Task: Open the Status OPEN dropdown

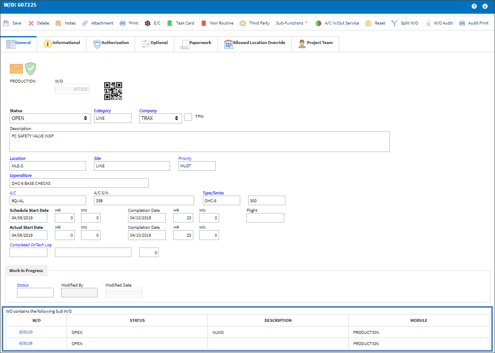Action: click(50, 118)
